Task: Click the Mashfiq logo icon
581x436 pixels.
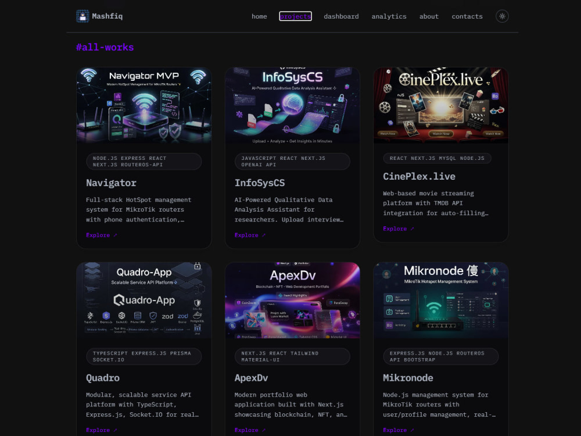Action: (83, 16)
